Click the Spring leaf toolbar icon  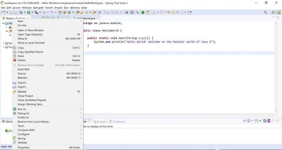click(x=148, y=12)
